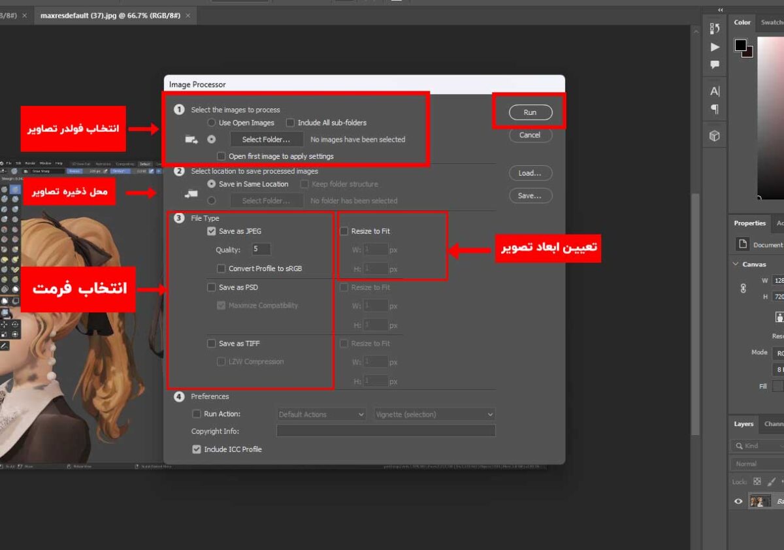Select the Layers panel tab
The width and height of the screenshot is (784, 550).
pyautogui.click(x=743, y=424)
